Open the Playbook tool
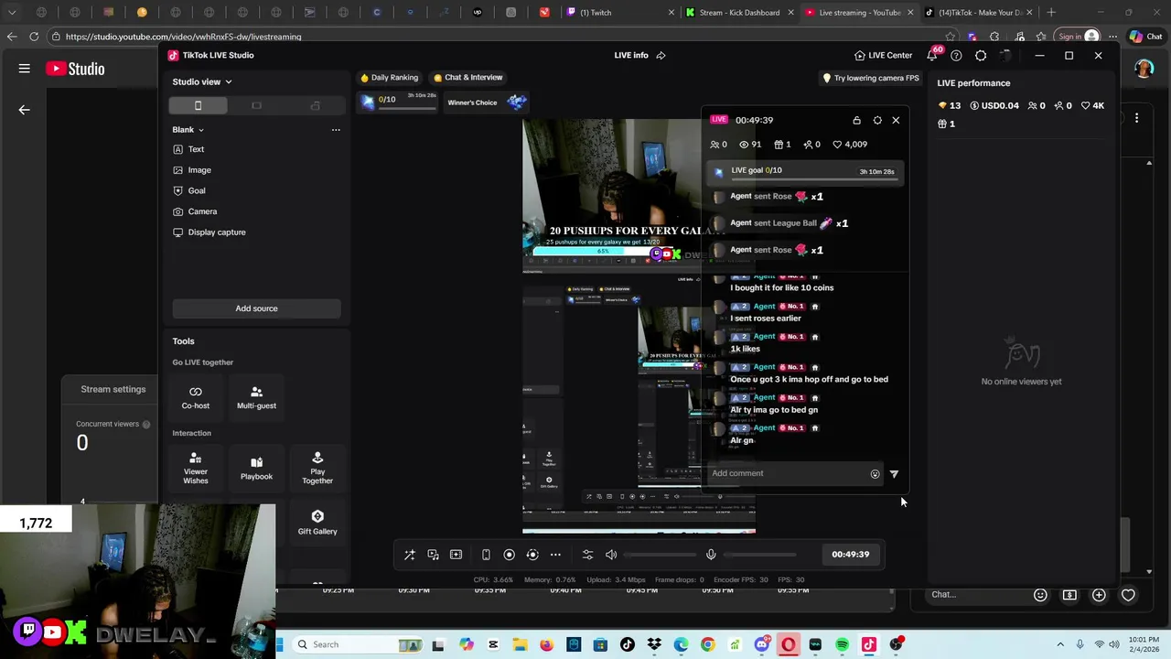Viewport: 1171px width, 659px height. [256, 468]
